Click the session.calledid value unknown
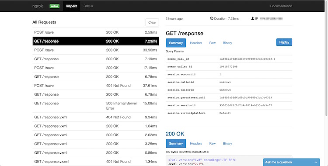 (x=225, y=82)
